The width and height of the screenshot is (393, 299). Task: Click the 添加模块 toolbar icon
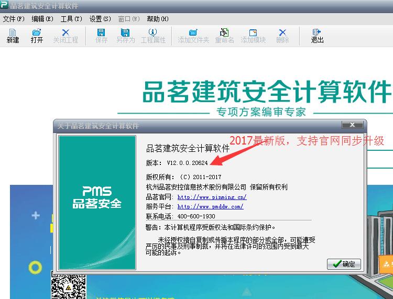point(253,36)
